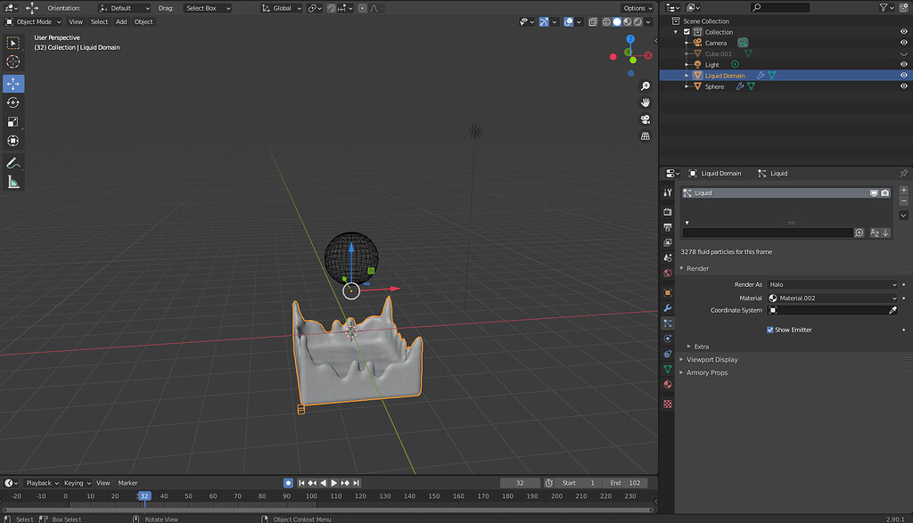Open the View menu in viewport header
The height and width of the screenshot is (523, 913).
click(x=76, y=22)
